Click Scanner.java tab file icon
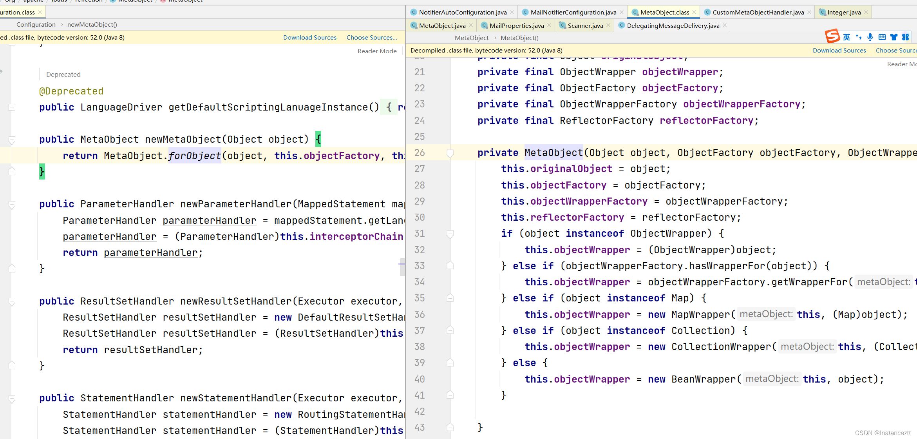This screenshot has height=439, width=917. point(562,25)
